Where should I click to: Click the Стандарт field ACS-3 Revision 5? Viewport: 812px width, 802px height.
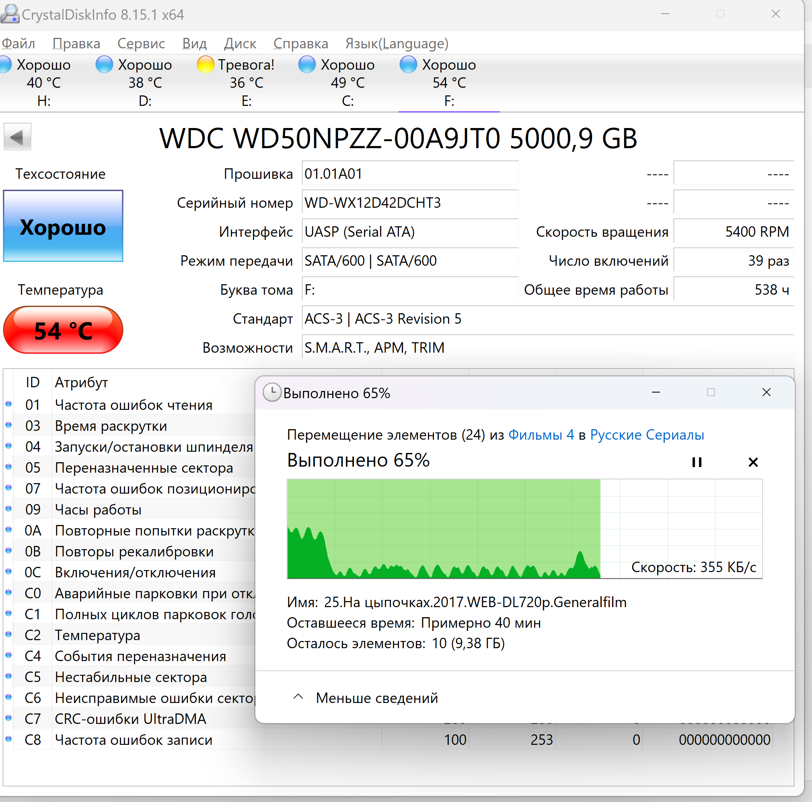click(548, 318)
